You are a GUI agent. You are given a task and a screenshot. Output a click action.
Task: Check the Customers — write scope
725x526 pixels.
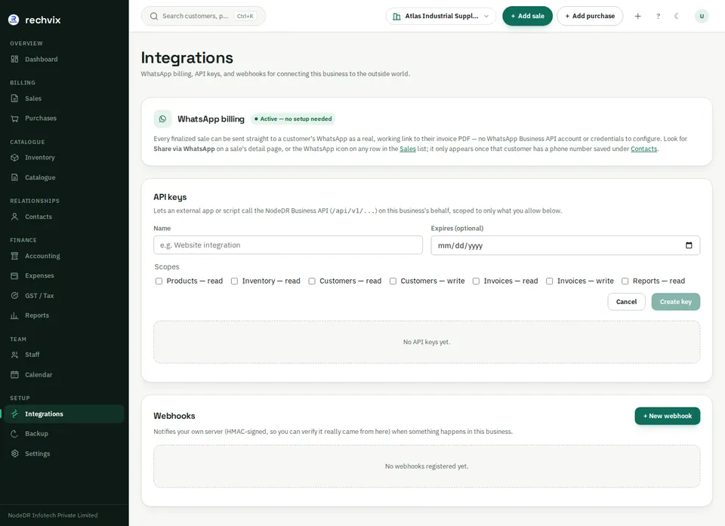click(393, 281)
